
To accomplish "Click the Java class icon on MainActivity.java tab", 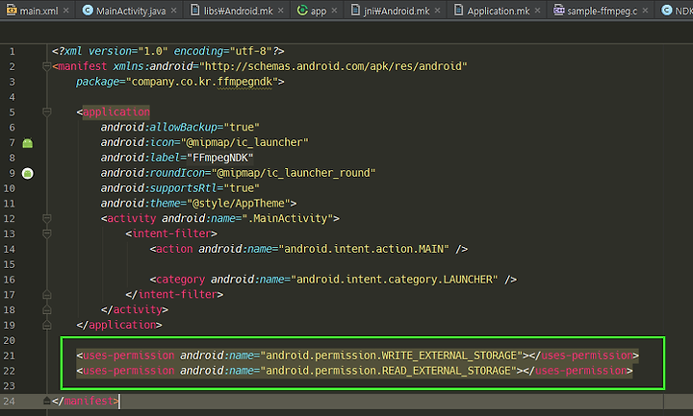I will [x=88, y=11].
